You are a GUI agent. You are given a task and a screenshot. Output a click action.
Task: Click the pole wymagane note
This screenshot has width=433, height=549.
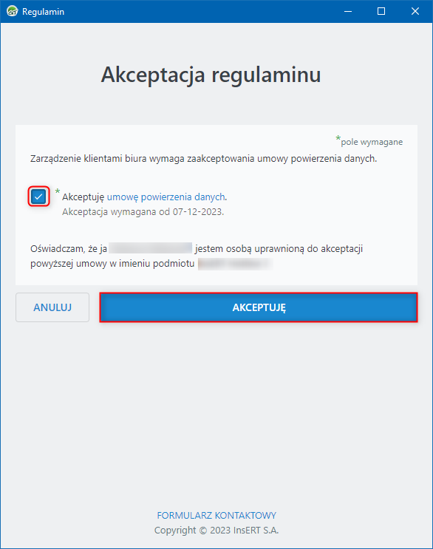372,142
